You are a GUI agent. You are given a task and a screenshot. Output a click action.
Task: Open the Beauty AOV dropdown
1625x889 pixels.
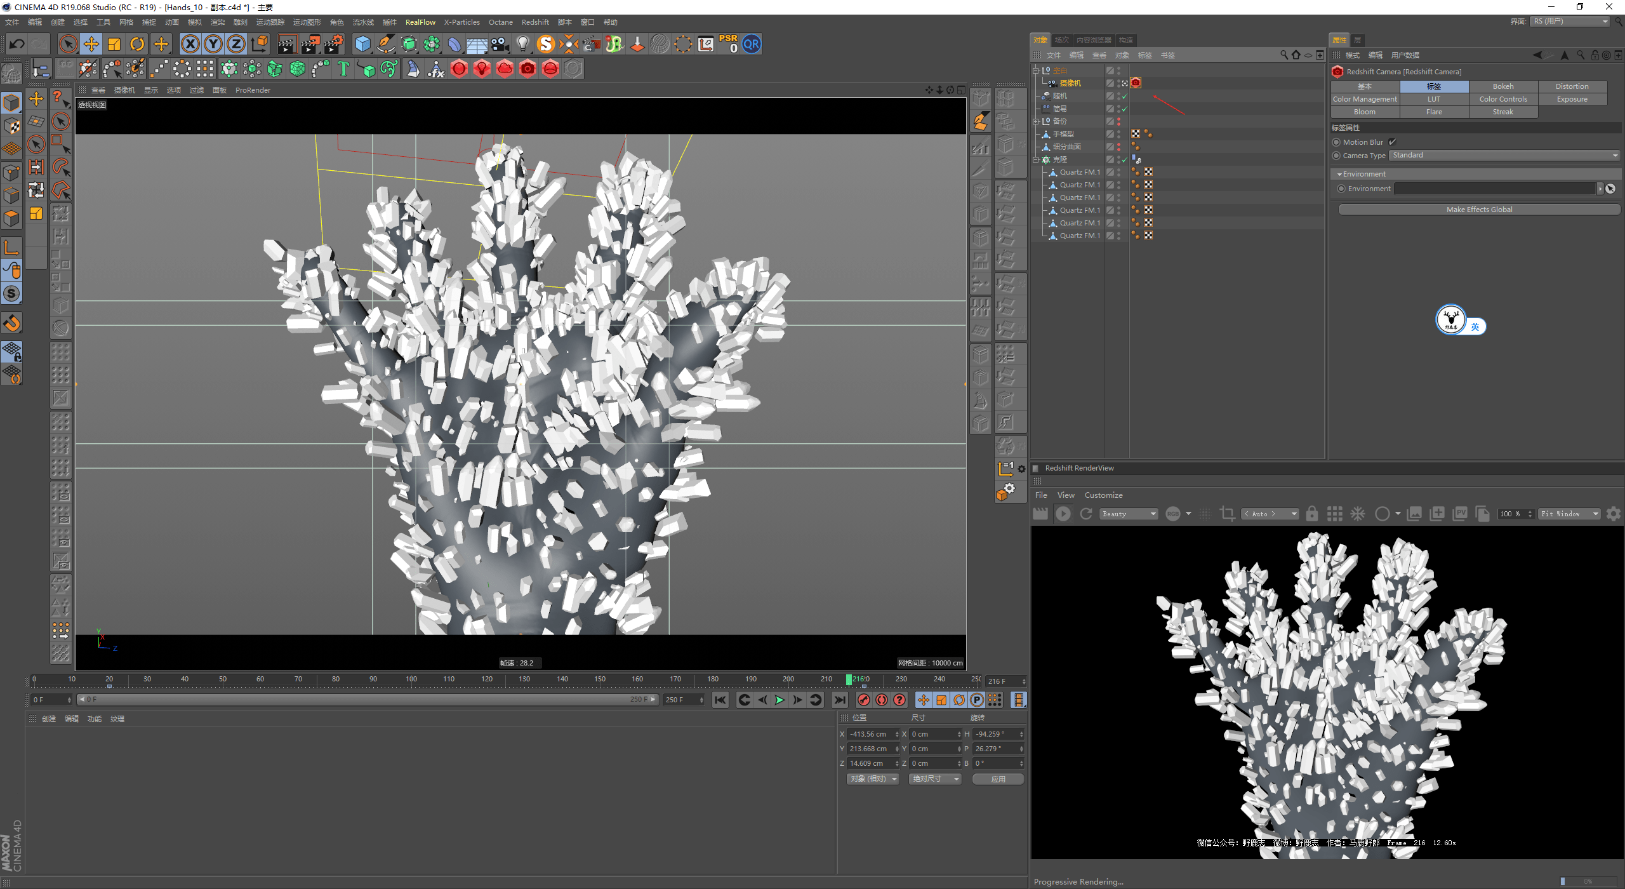point(1129,514)
